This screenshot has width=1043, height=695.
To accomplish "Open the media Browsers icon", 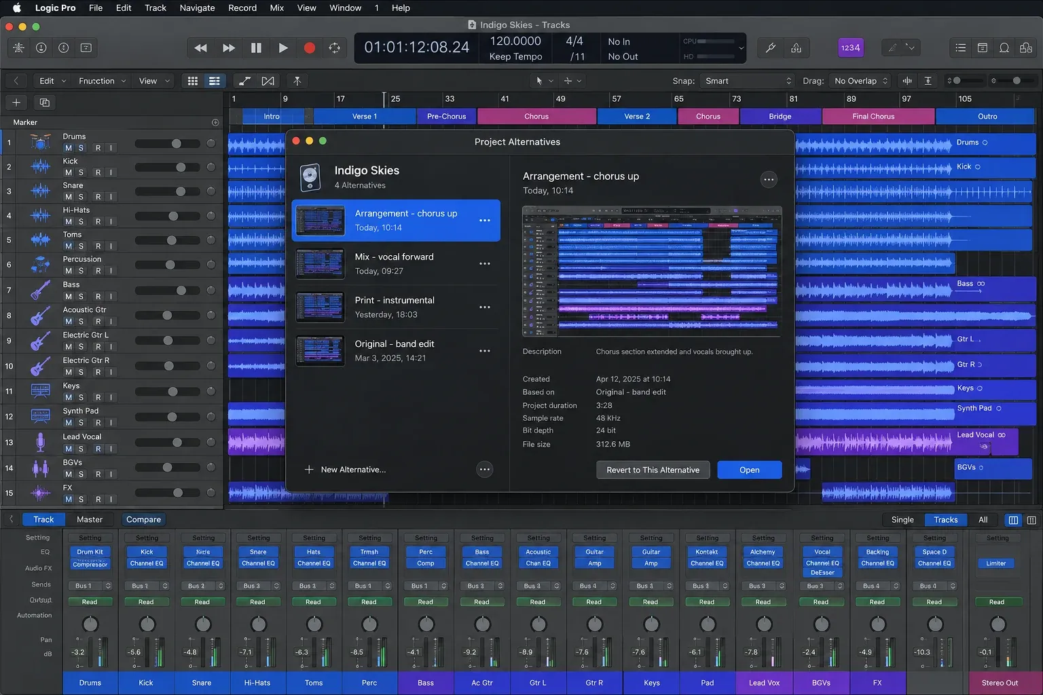I will tap(1026, 48).
